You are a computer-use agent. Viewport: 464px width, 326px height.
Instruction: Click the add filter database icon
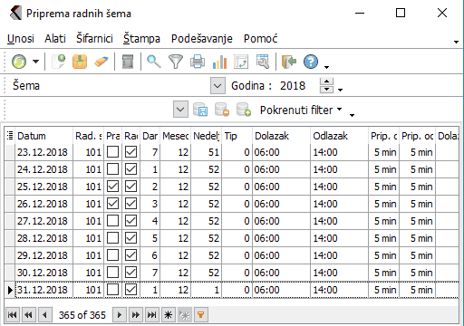point(244,110)
